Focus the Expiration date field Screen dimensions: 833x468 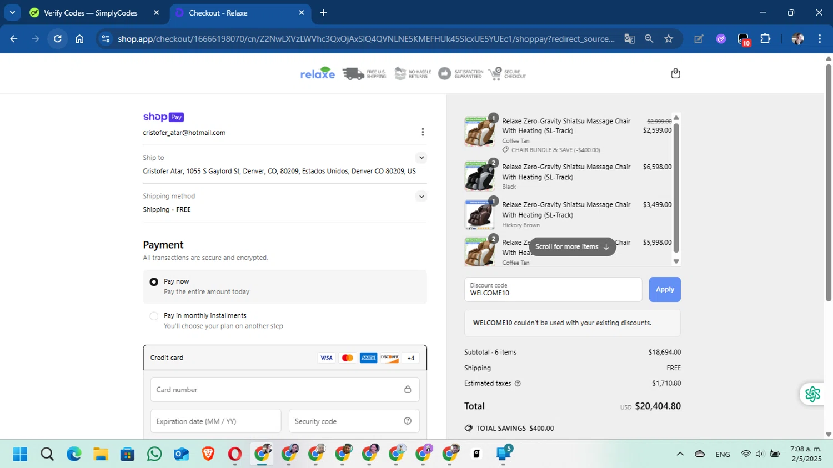[215, 421]
